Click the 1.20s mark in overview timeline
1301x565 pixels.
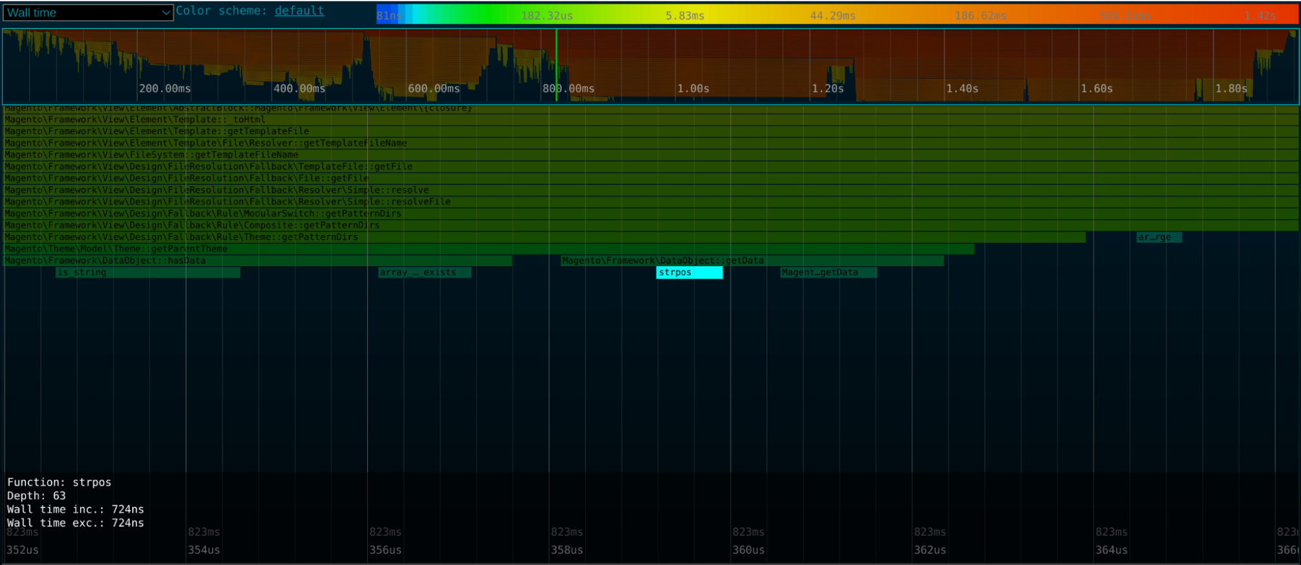click(x=828, y=89)
